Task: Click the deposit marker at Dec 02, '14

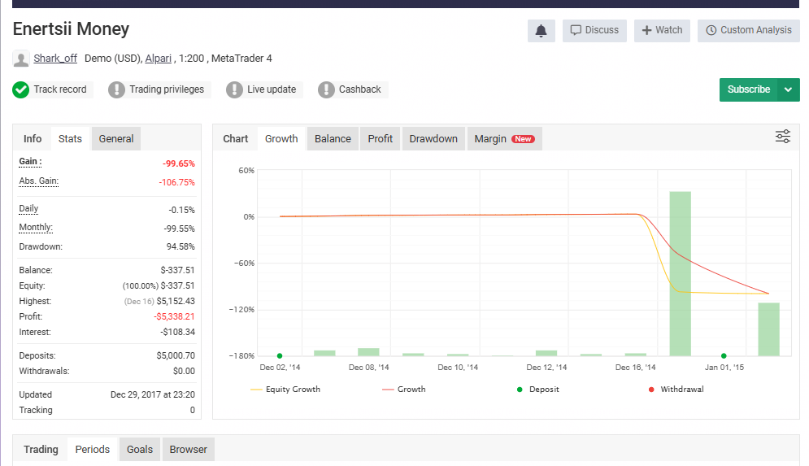Action: coord(280,356)
